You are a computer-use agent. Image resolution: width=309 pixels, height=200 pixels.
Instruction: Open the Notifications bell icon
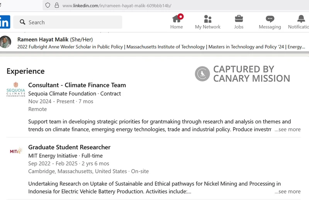(x=301, y=19)
